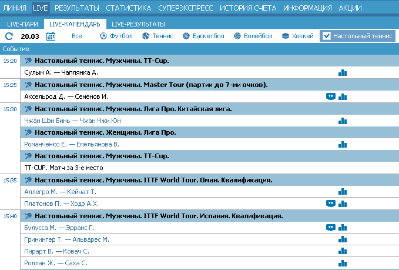Click the Событие column header
The image size is (399, 270).
tap(16, 49)
